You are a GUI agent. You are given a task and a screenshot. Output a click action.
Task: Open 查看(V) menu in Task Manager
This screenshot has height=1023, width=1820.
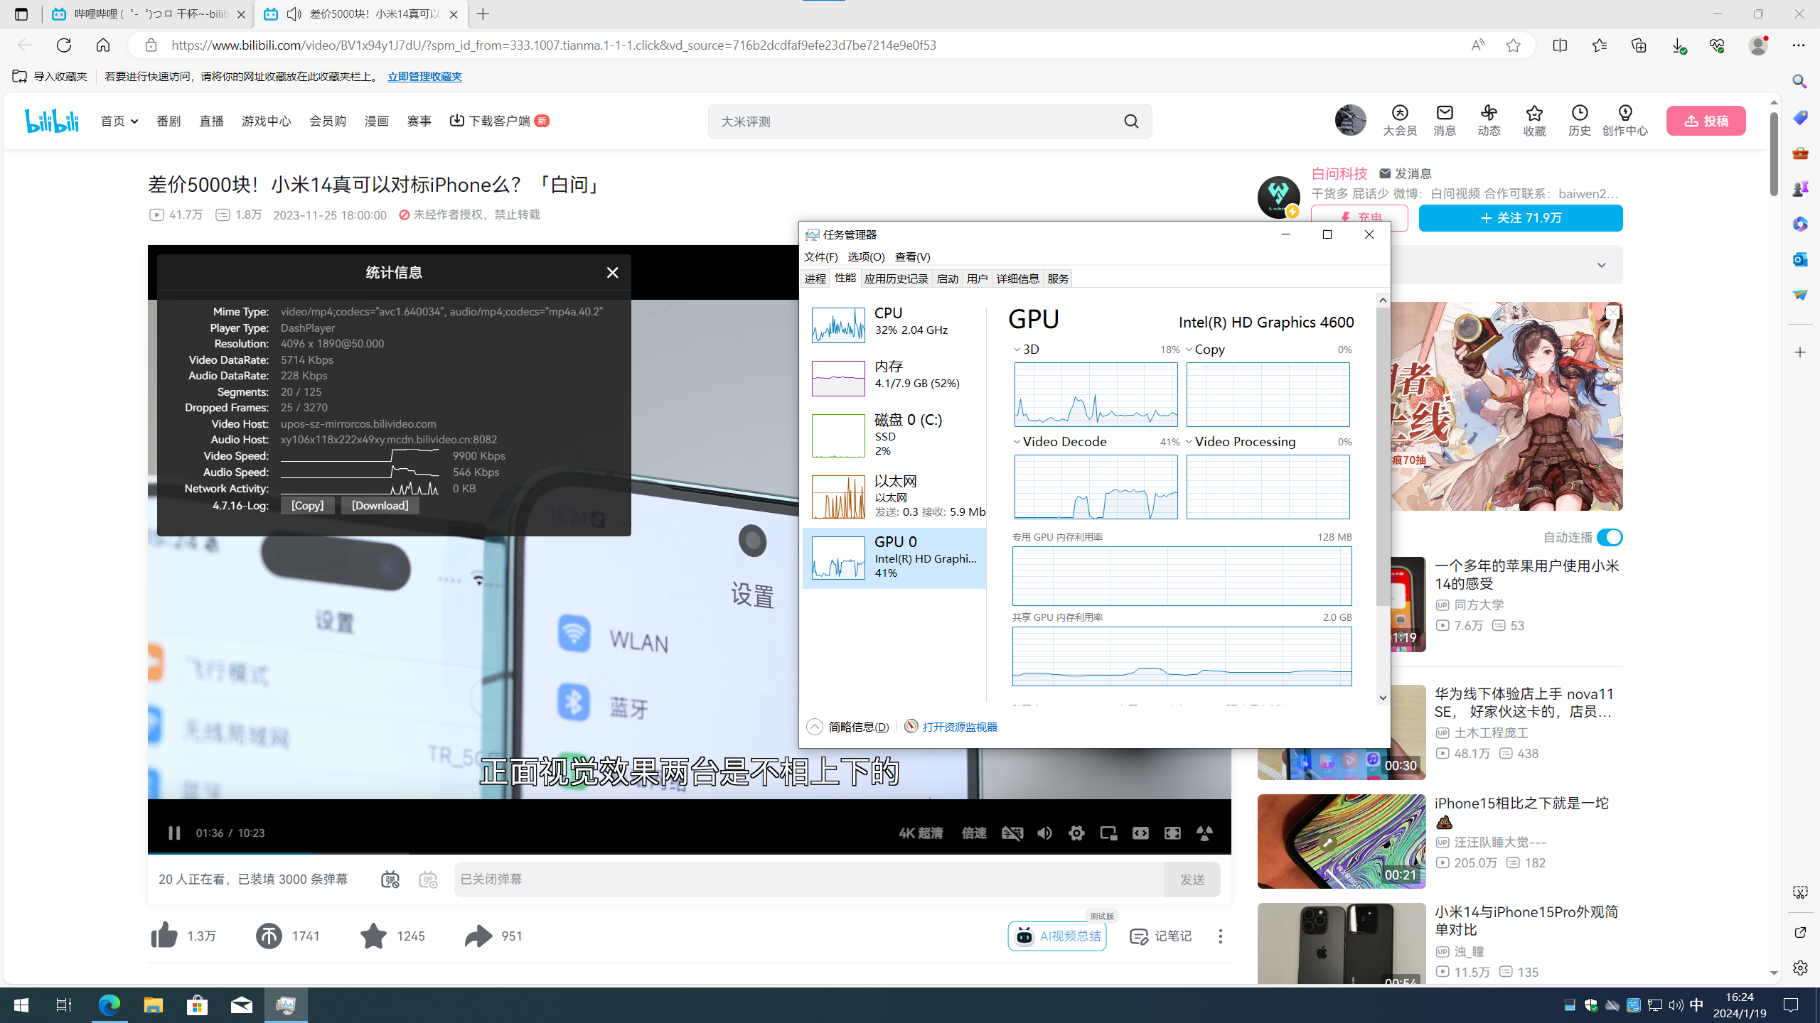(x=912, y=256)
